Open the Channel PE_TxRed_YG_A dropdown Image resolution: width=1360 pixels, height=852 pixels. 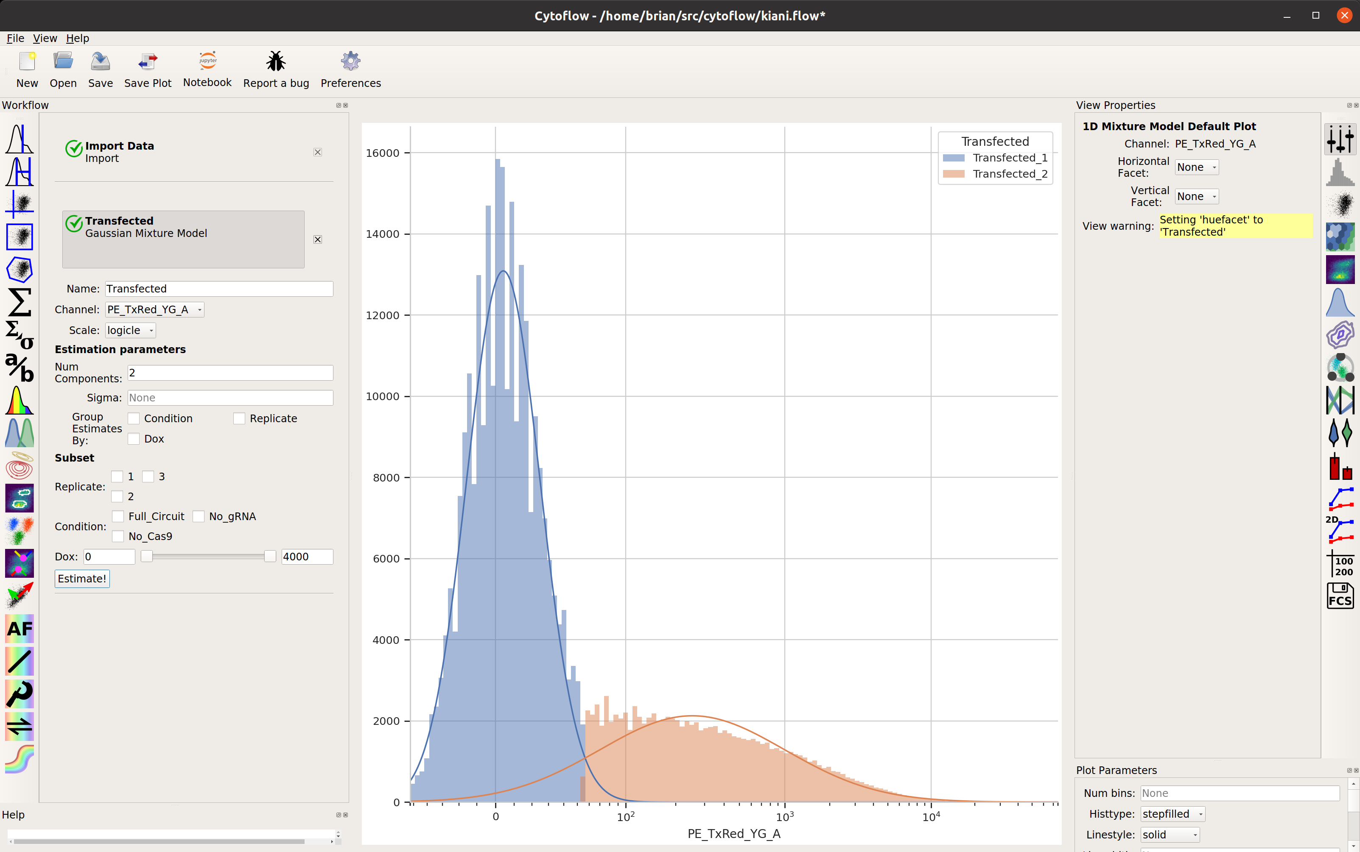tap(154, 309)
